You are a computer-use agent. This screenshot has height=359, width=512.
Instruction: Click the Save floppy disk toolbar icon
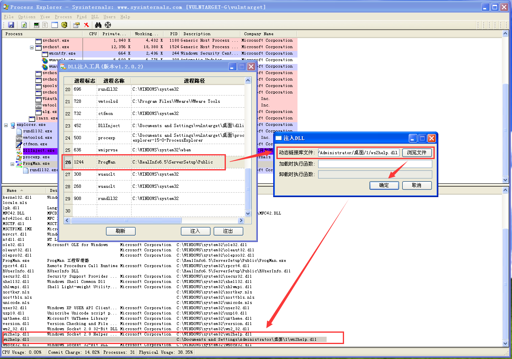point(11,25)
